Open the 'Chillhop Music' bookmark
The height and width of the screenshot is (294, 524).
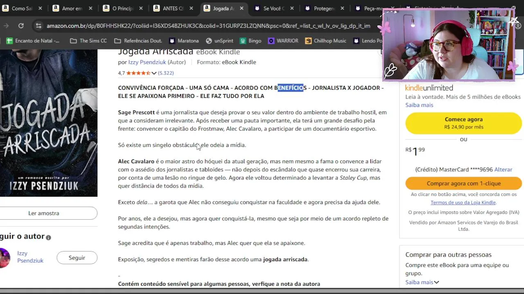click(x=326, y=41)
